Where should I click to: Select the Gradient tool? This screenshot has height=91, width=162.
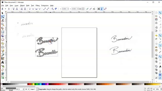click(3, 77)
